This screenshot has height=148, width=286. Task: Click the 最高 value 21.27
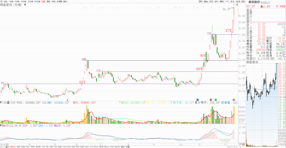261,41
